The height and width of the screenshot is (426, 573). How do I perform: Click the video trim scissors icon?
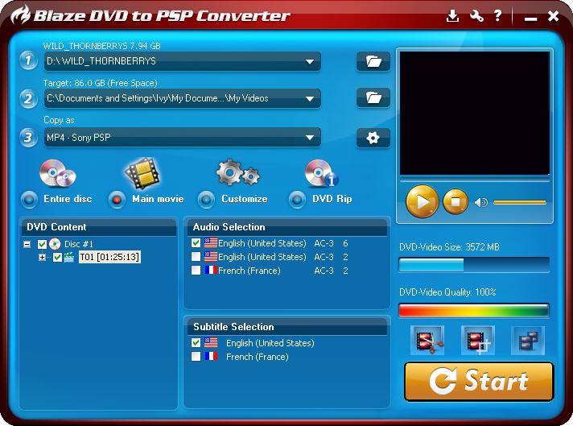(427, 341)
